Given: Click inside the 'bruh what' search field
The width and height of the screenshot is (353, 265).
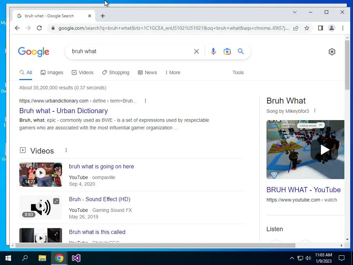Looking at the screenshot, I should tap(131, 51).
